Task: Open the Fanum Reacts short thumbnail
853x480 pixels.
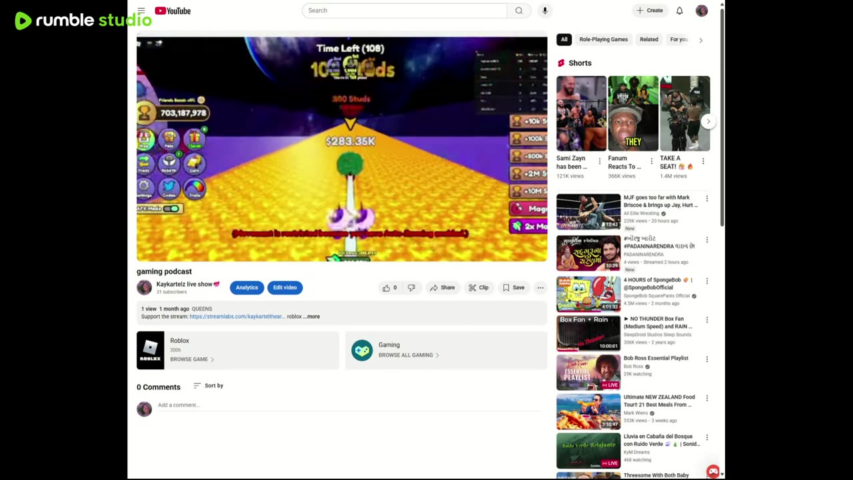Action: (x=633, y=113)
